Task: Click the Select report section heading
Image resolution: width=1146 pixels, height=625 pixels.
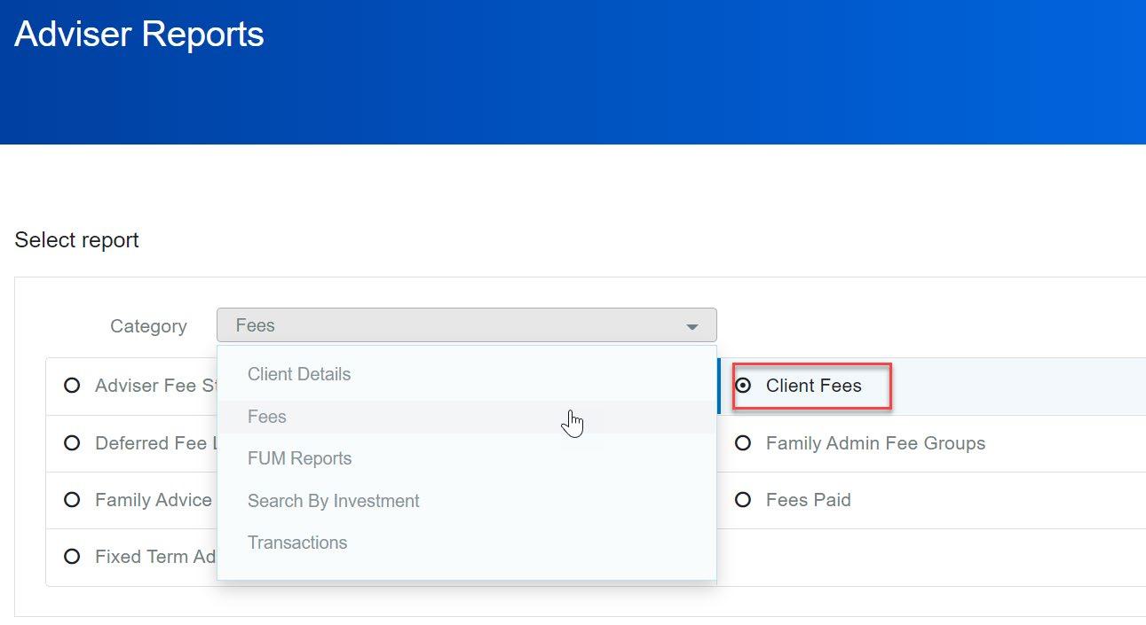Action: pos(77,240)
